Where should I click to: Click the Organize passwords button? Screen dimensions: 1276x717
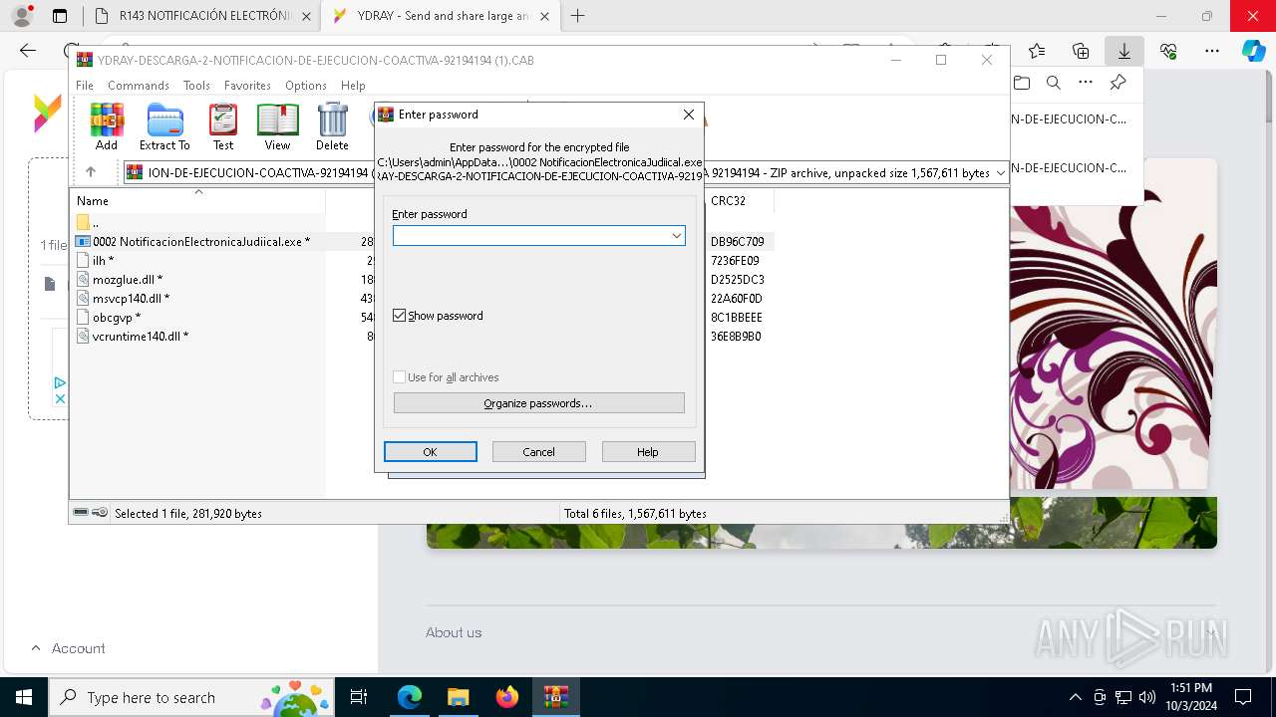(x=538, y=403)
